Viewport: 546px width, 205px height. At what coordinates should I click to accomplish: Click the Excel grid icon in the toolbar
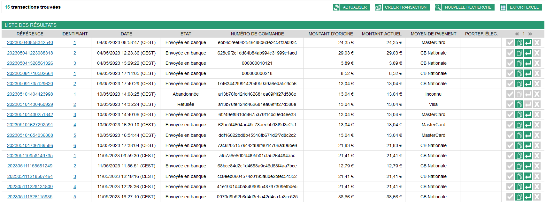pyautogui.click(x=503, y=7)
